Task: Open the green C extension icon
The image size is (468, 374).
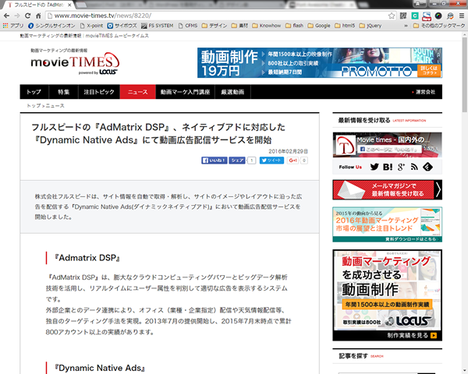Action: [x=415, y=16]
